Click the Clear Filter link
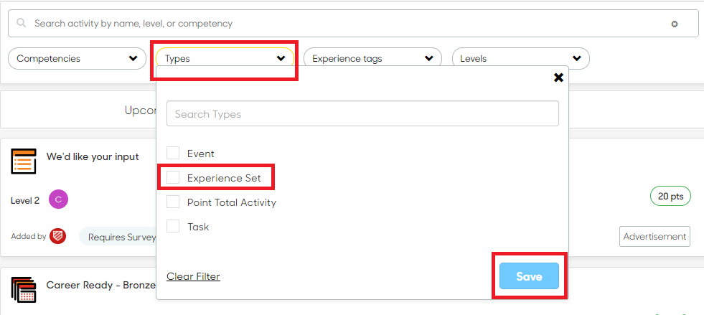The image size is (704, 315). [x=194, y=276]
